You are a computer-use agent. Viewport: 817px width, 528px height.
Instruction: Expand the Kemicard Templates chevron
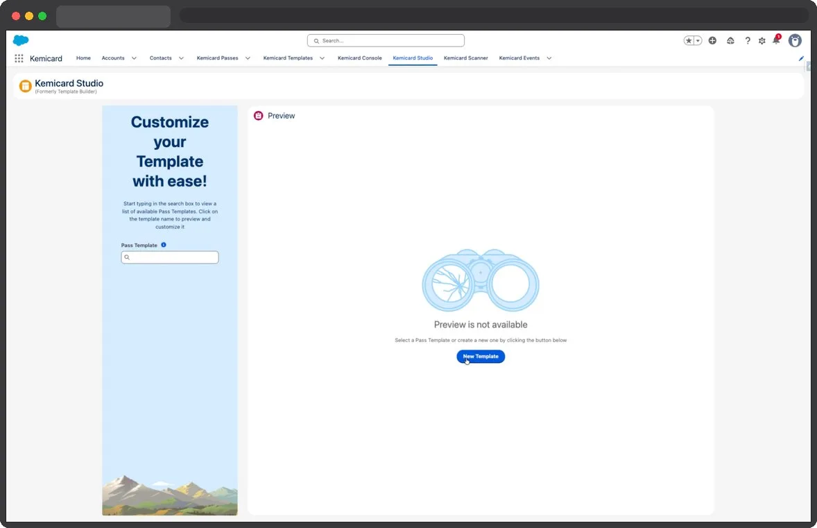tap(322, 58)
